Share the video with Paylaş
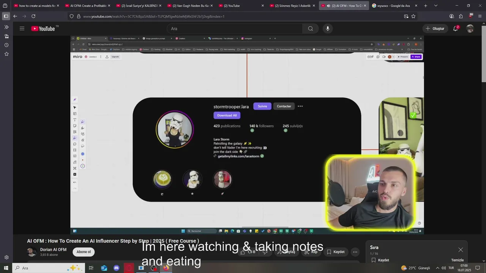Image resolution: width=486 pixels, height=273 pixels. tap(287, 252)
